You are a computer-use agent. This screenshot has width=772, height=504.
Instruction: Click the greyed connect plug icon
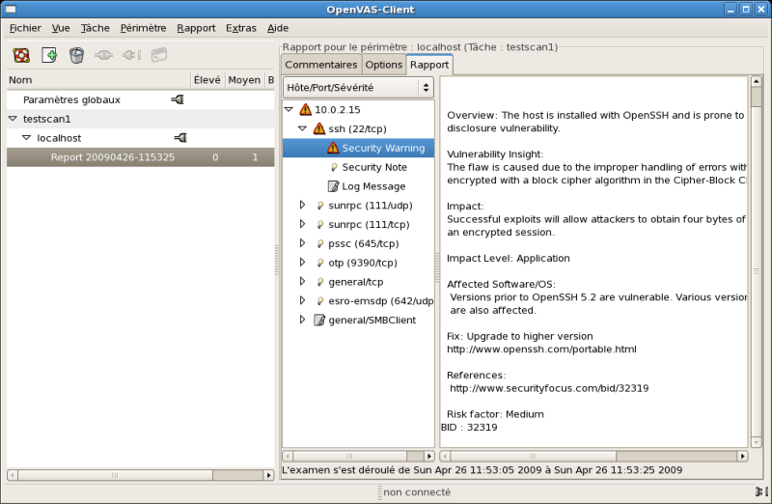(x=104, y=55)
